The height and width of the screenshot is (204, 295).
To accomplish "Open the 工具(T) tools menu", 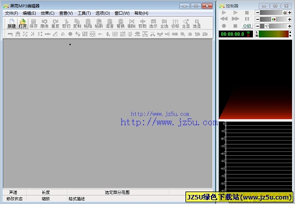I will (x=84, y=13).
